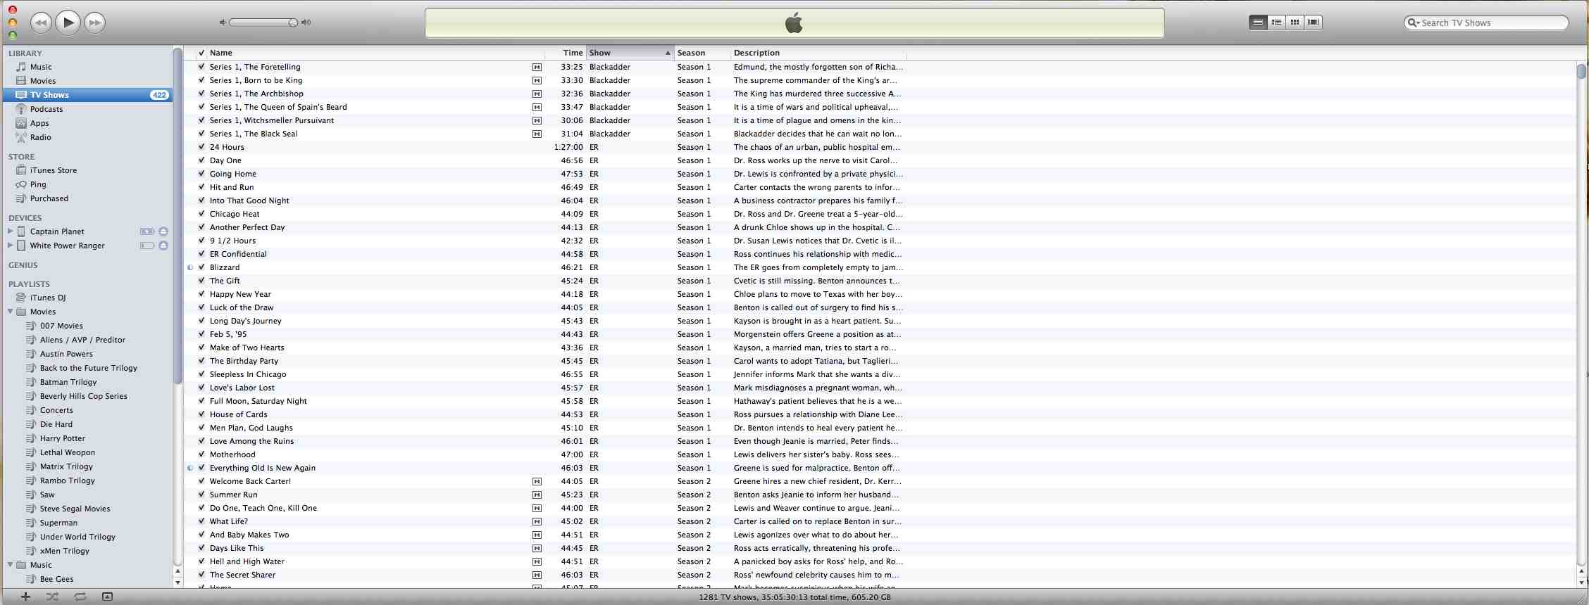Screen dimensions: 1589x605
Task: Click the sidebar scroll down arrow
Action: [x=177, y=582]
